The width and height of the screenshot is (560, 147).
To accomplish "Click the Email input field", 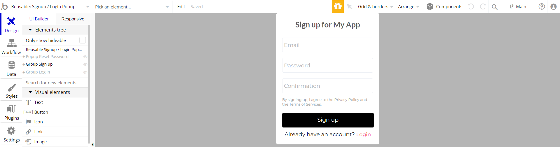I will [x=327, y=45].
